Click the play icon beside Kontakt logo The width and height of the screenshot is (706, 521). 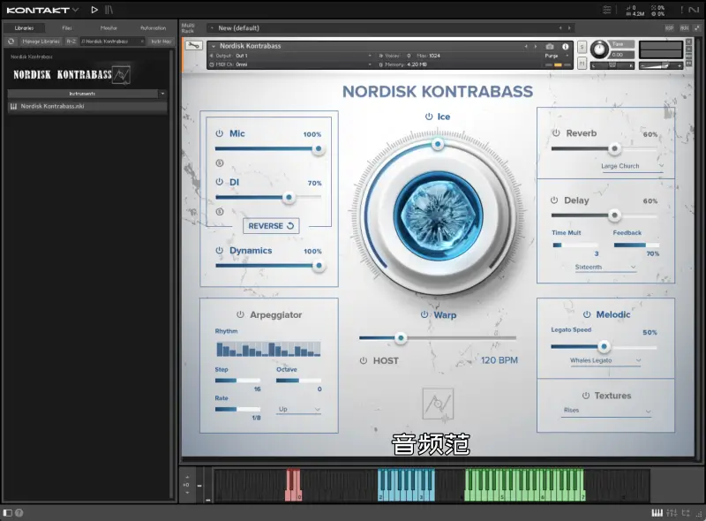[94, 10]
